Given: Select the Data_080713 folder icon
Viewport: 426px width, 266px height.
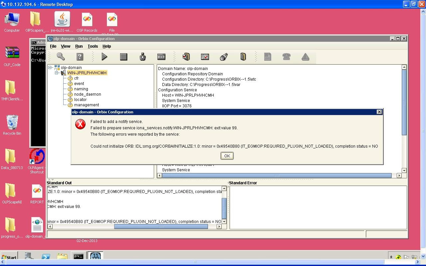Looking at the screenshot, I should [12, 160].
